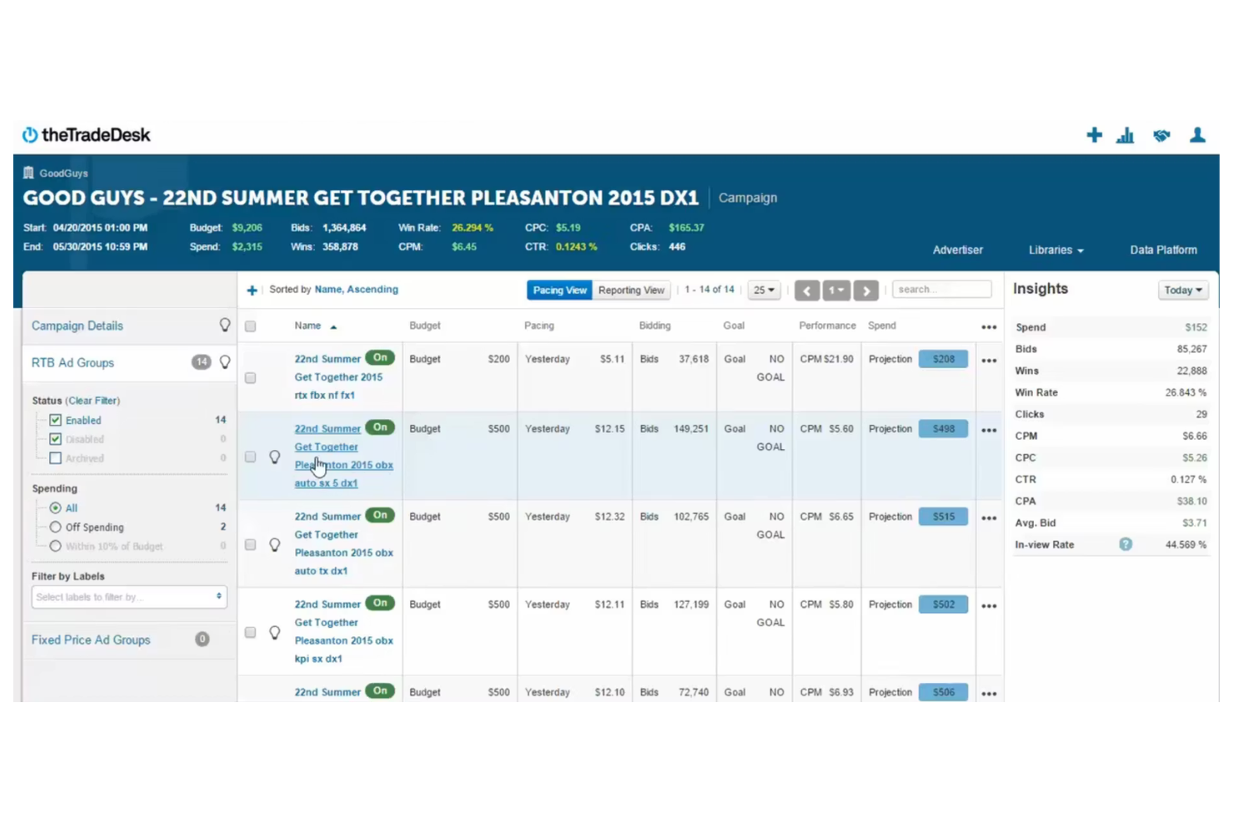Uncheck the Enabled status filter
This screenshot has width=1233, height=822.
[55, 420]
